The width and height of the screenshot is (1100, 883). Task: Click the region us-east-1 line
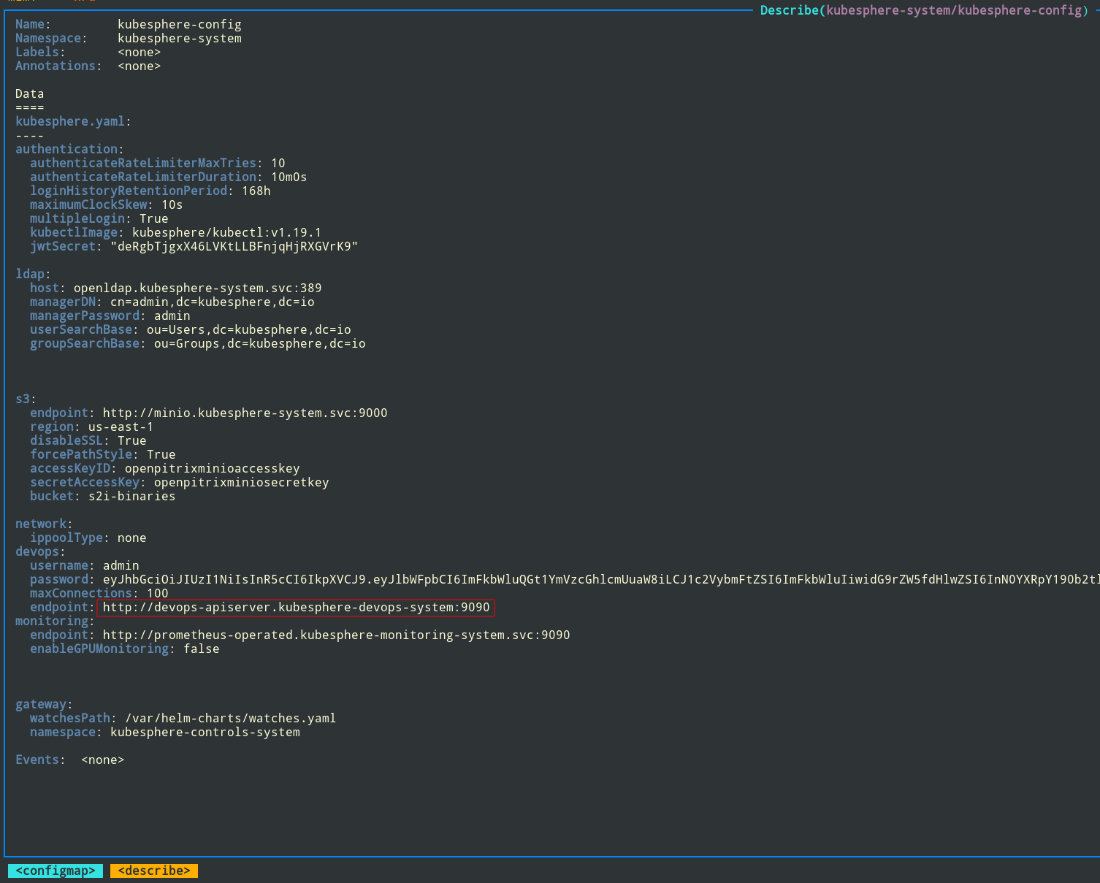point(91,427)
